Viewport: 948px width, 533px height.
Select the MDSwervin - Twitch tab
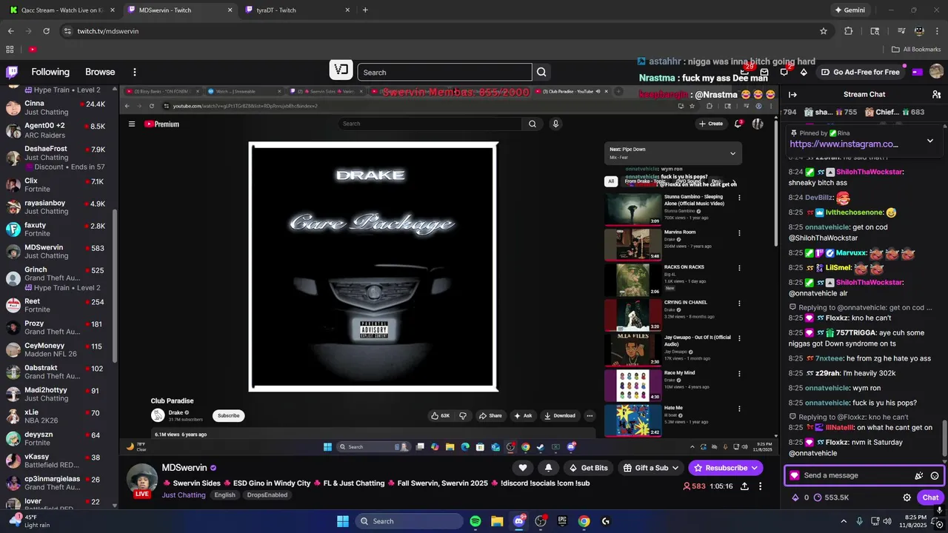(x=180, y=10)
